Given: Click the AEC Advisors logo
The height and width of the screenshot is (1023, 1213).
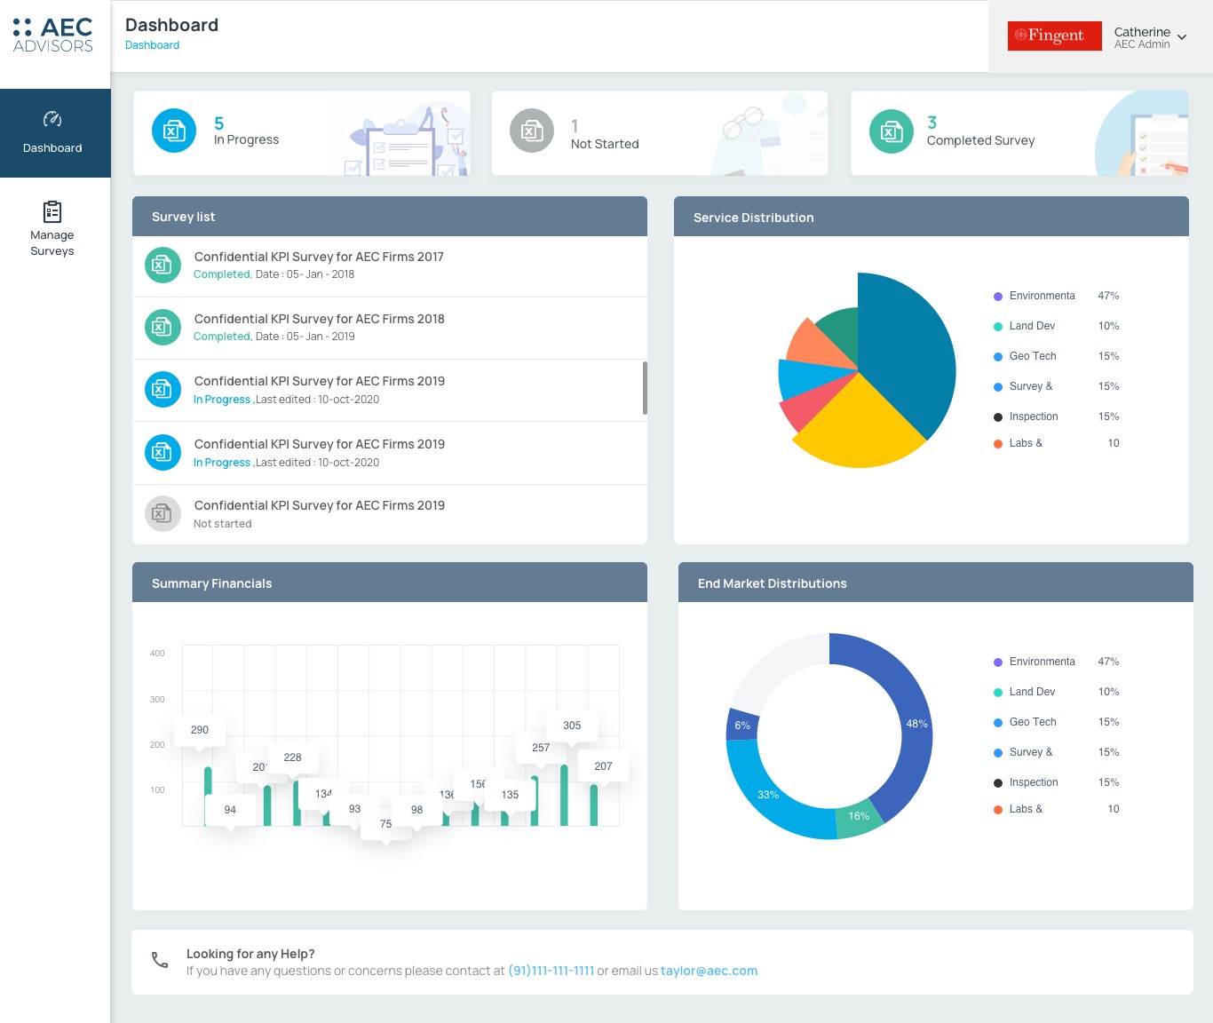Looking at the screenshot, I should [x=53, y=36].
